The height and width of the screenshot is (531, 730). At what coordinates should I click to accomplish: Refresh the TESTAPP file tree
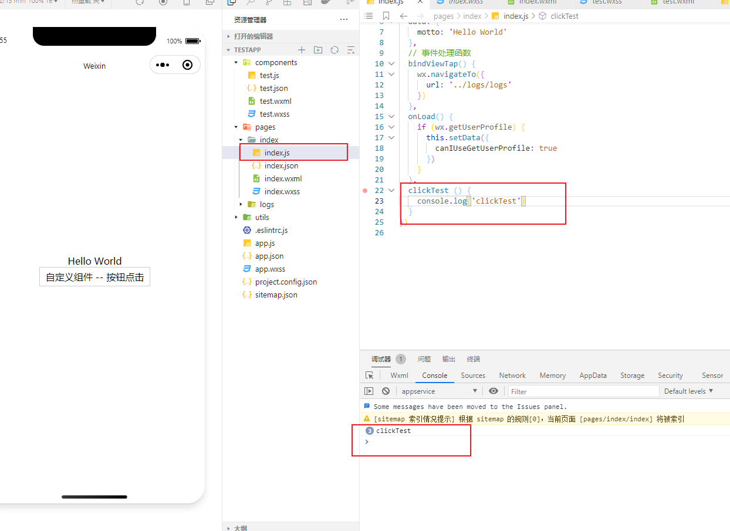(334, 50)
